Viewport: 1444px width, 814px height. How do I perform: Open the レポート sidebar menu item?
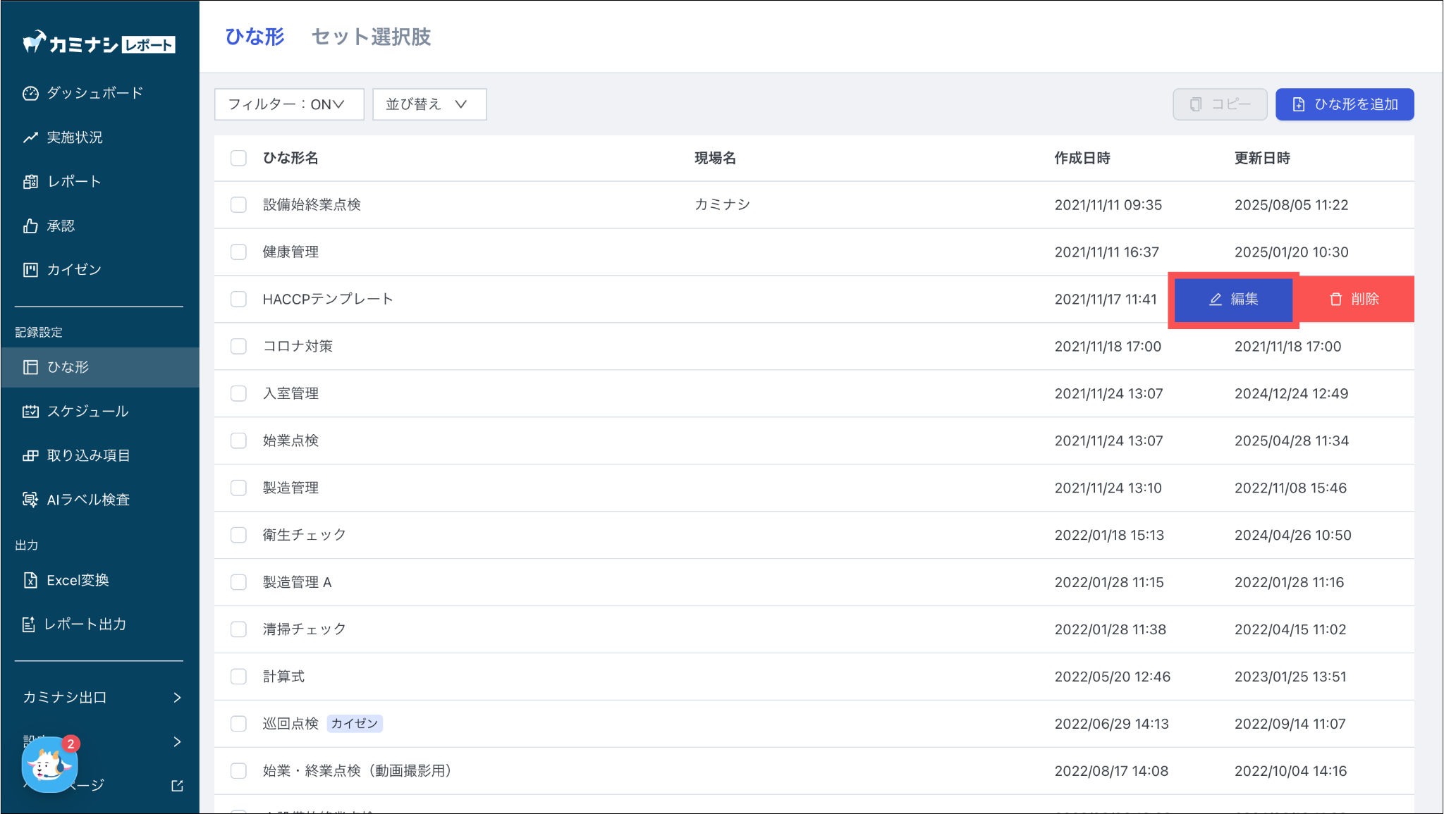coord(74,182)
